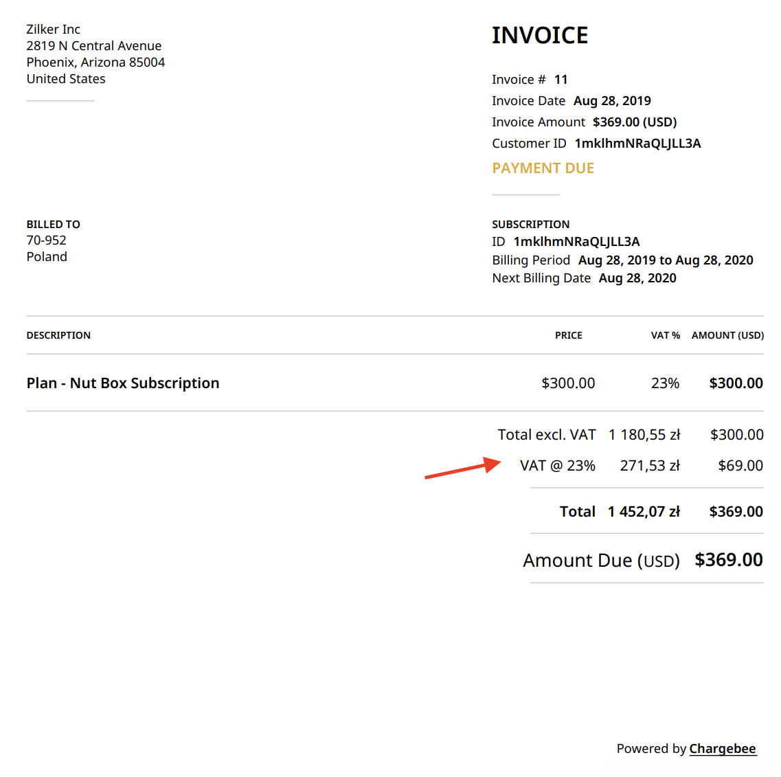Image resolution: width=781 pixels, height=777 pixels.
Task: Click the DESCRIPTION column header
Action: (58, 335)
